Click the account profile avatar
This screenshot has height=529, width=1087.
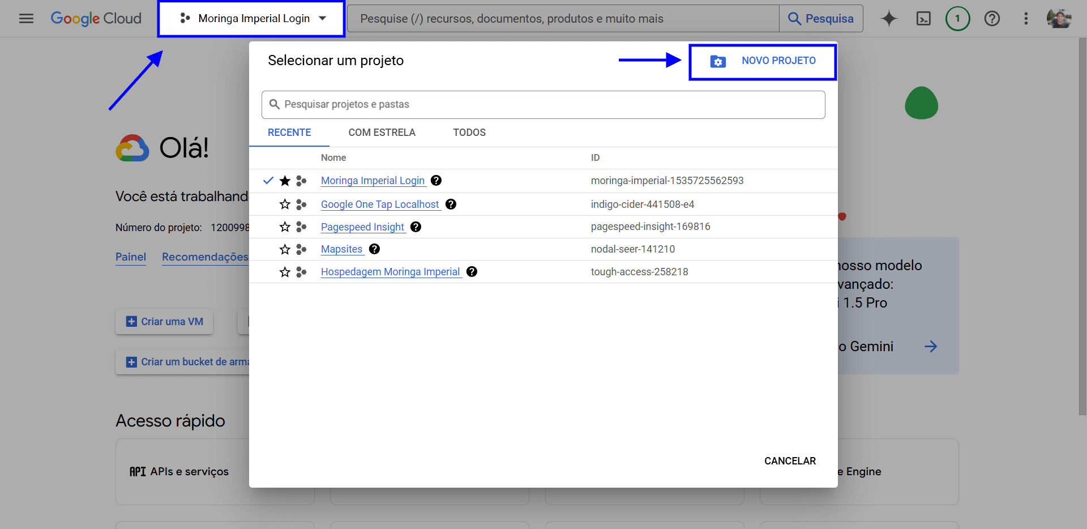pyautogui.click(x=1059, y=19)
